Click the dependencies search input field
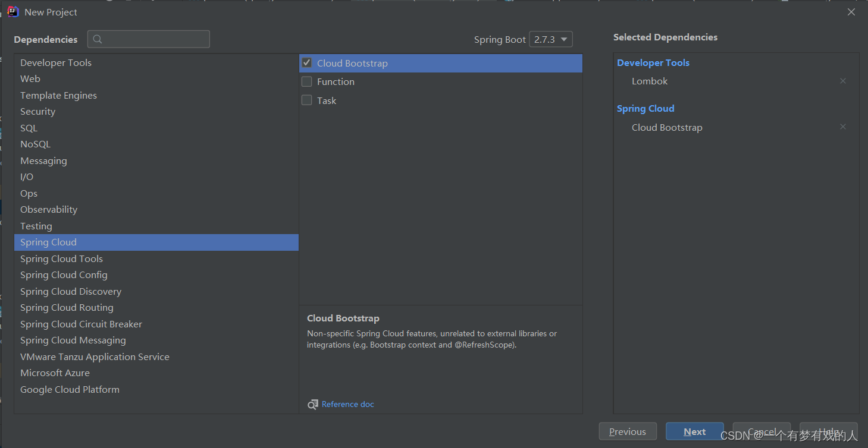 (149, 39)
